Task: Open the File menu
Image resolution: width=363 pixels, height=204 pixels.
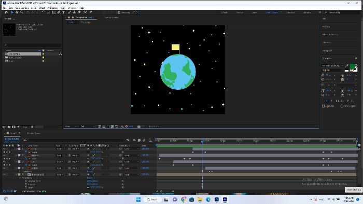Action: coord(5,8)
